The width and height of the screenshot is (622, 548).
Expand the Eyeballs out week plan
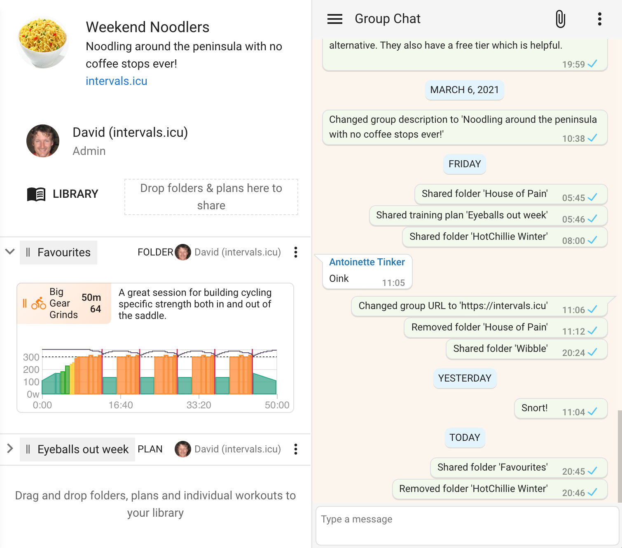point(9,449)
